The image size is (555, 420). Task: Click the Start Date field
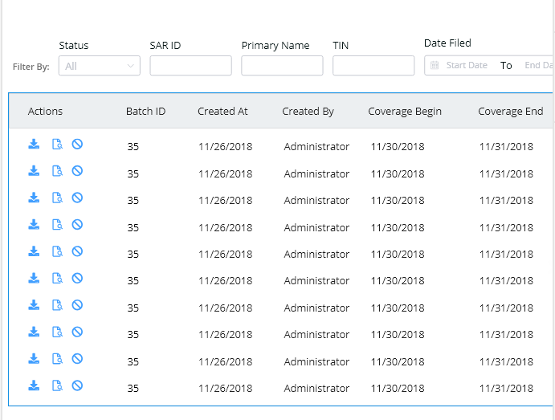467,66
